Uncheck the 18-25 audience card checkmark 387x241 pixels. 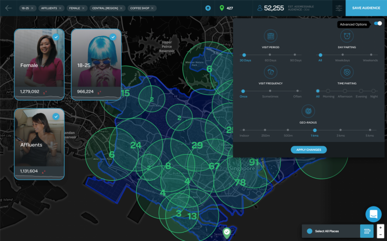pos(113,37)
